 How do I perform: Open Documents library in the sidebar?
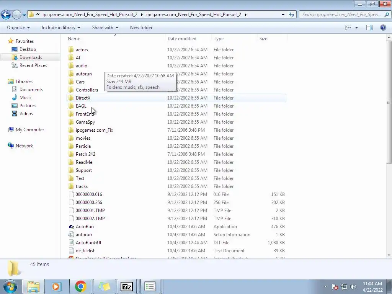click(x=31, y=90)
